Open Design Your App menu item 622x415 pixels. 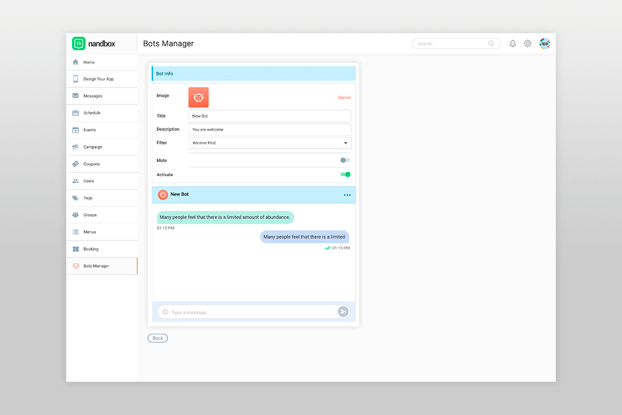coord(102,79)
